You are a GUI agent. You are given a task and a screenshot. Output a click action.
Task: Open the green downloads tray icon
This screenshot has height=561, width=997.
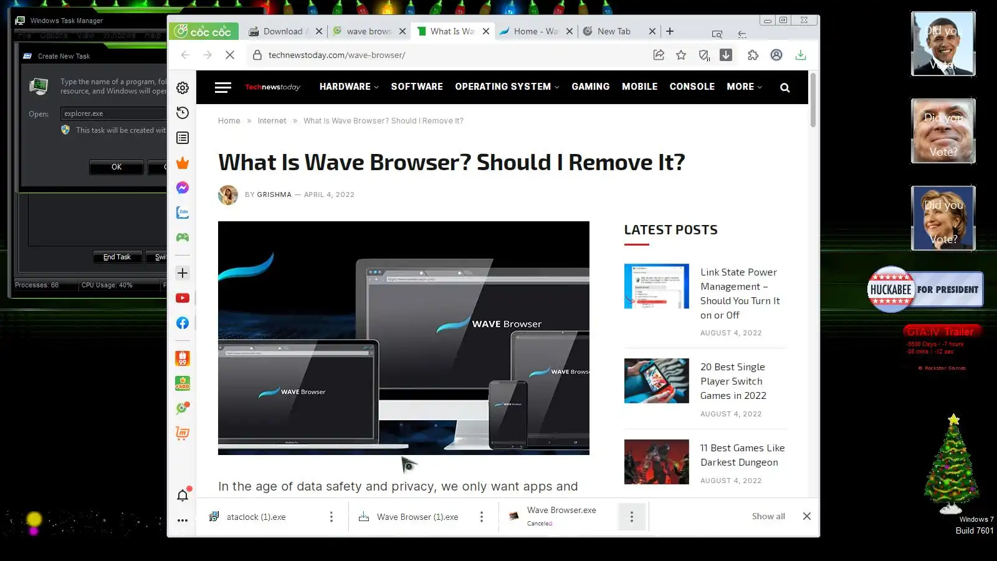point(801,55)
